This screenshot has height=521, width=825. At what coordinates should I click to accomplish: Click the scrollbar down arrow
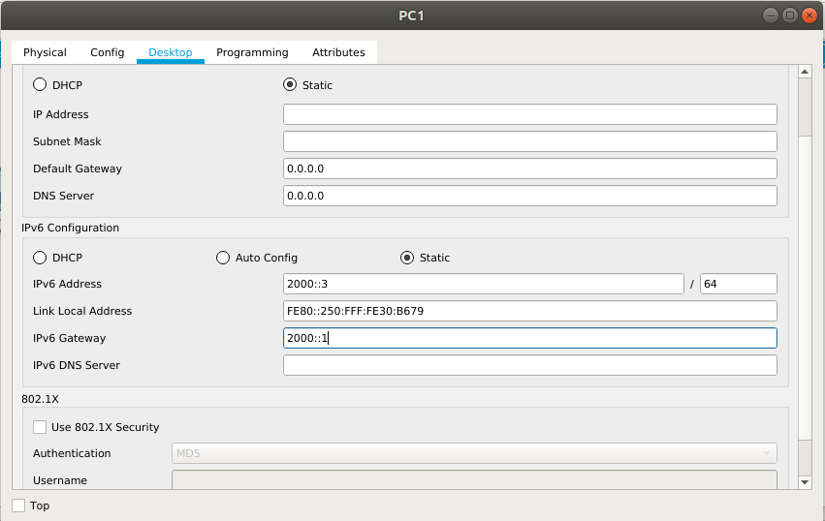805,481
